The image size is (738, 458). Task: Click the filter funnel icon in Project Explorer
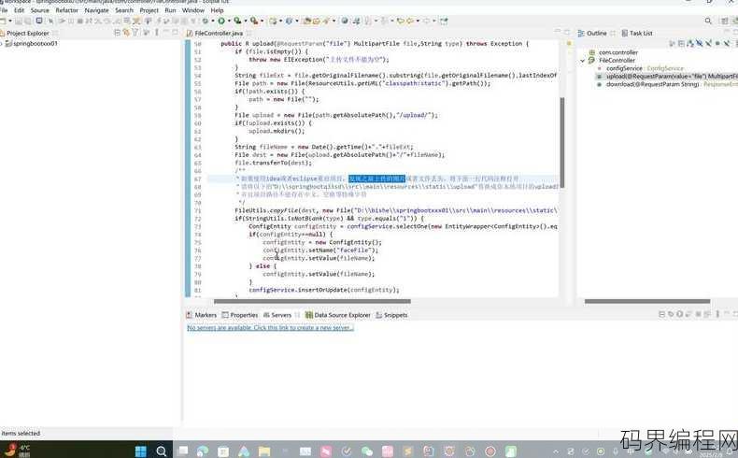[135, 33]
